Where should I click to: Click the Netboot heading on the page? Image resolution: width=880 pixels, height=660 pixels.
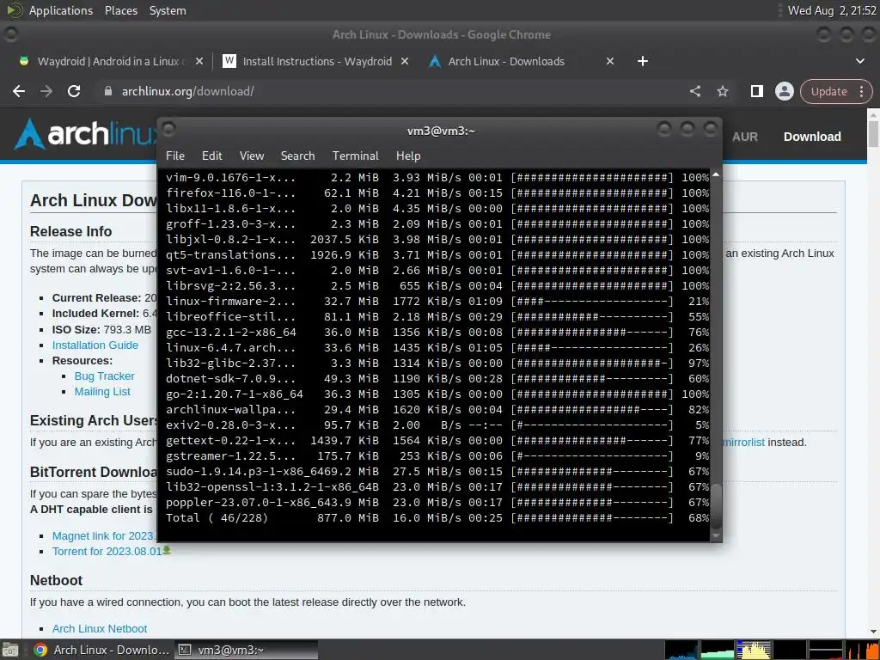[x=56, y=580]
